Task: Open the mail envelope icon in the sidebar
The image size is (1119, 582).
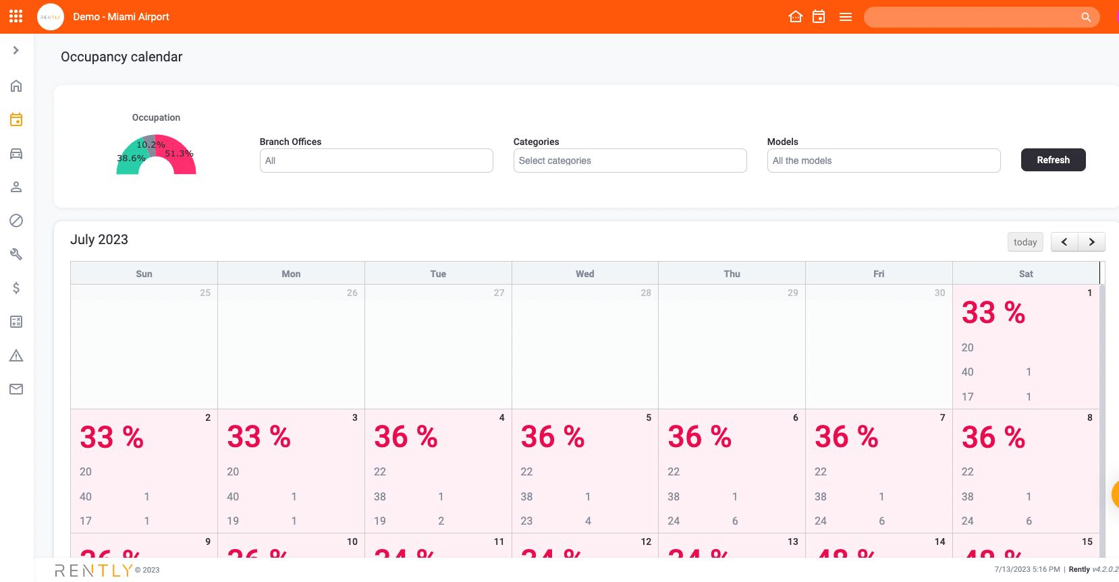Action: pyautogui.click(x=16, y=389)
